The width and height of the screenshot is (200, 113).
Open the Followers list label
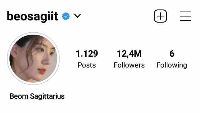click(x=129, y=65)
